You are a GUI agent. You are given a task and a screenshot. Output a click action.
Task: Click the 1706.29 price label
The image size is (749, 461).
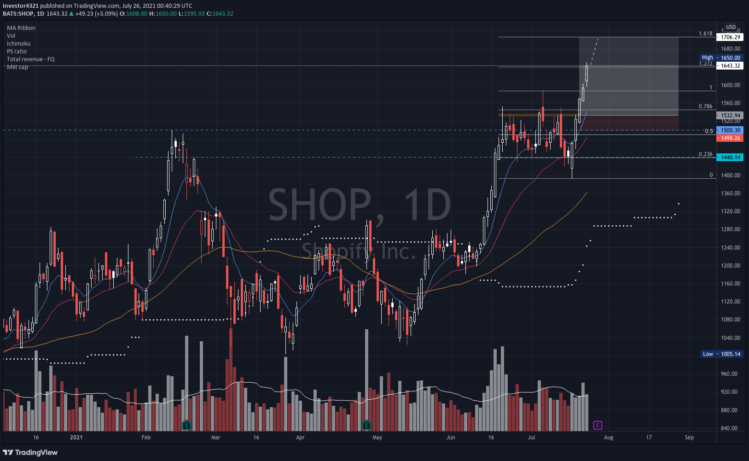(730, 37)
